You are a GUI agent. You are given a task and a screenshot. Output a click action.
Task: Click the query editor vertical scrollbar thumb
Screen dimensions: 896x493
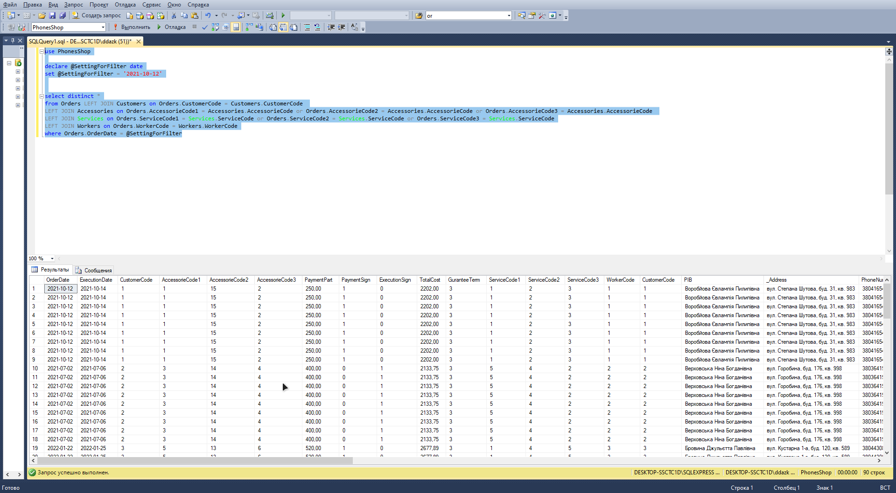(x=889, y=128)
